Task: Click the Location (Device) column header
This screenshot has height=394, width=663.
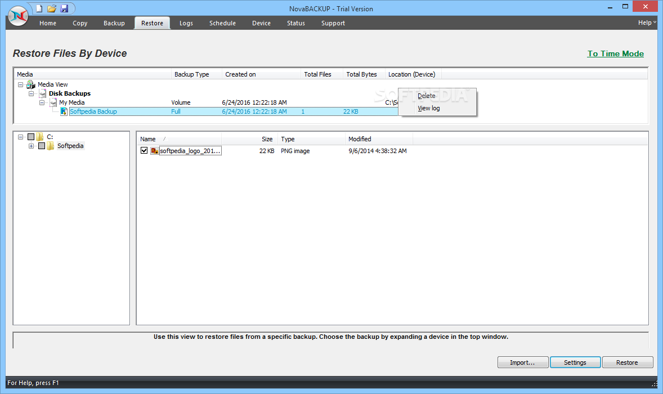Action: pos(413,74)
